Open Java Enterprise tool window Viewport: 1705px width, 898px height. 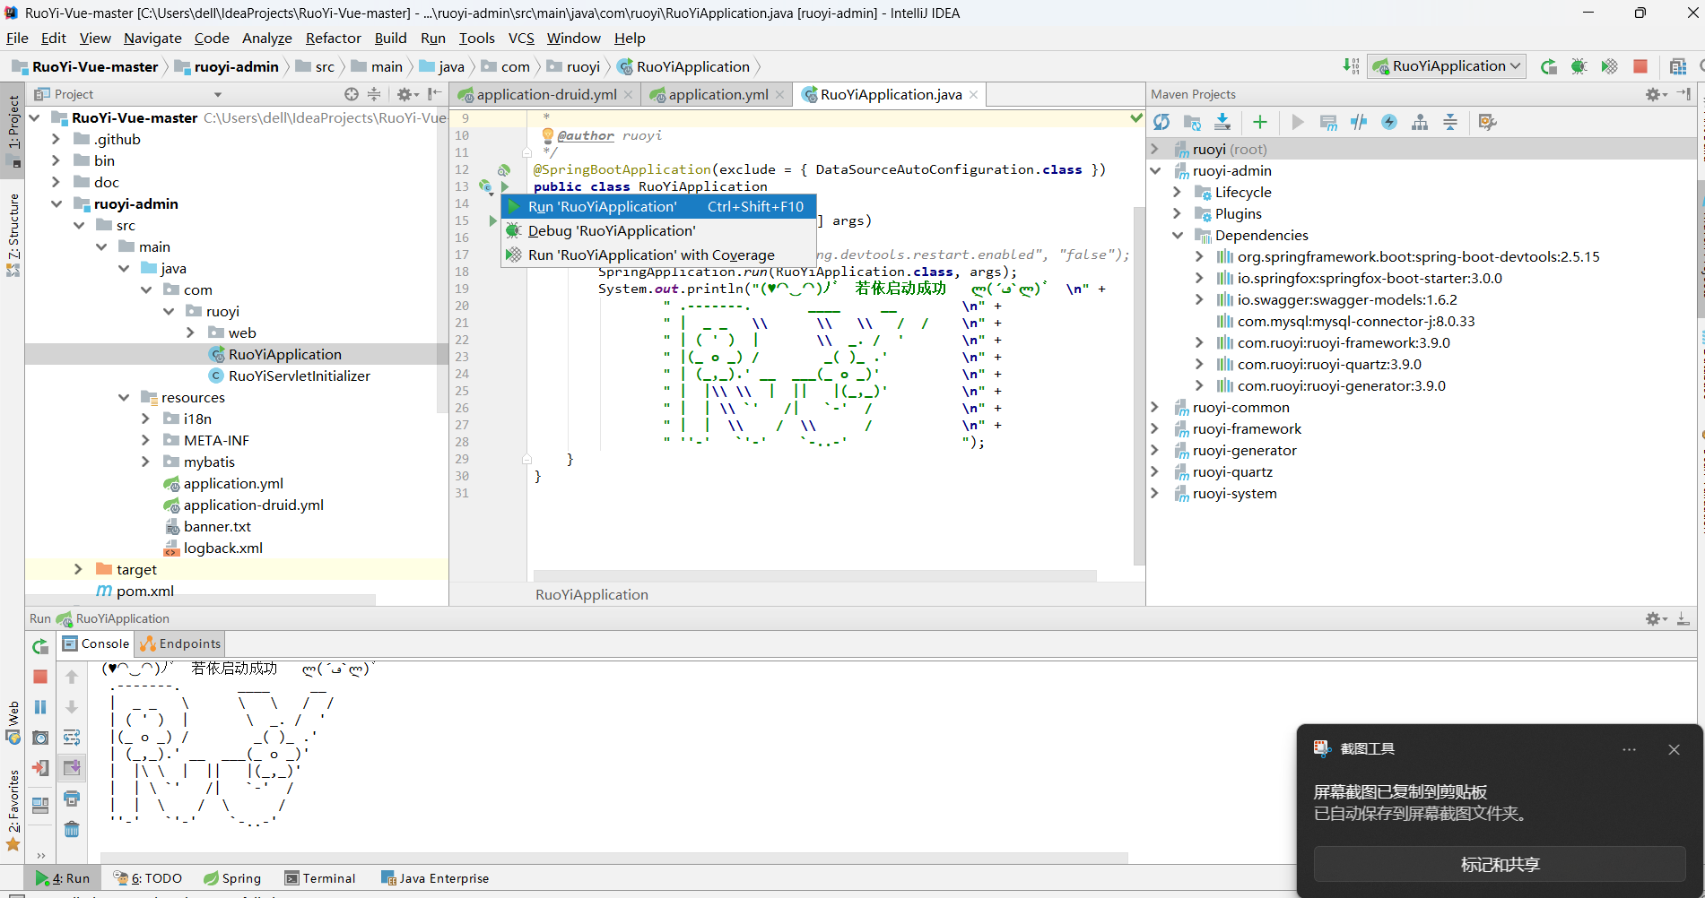tap(435, 878)
